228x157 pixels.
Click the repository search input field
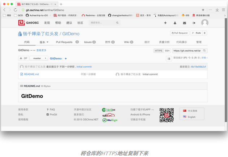[102, 23]
